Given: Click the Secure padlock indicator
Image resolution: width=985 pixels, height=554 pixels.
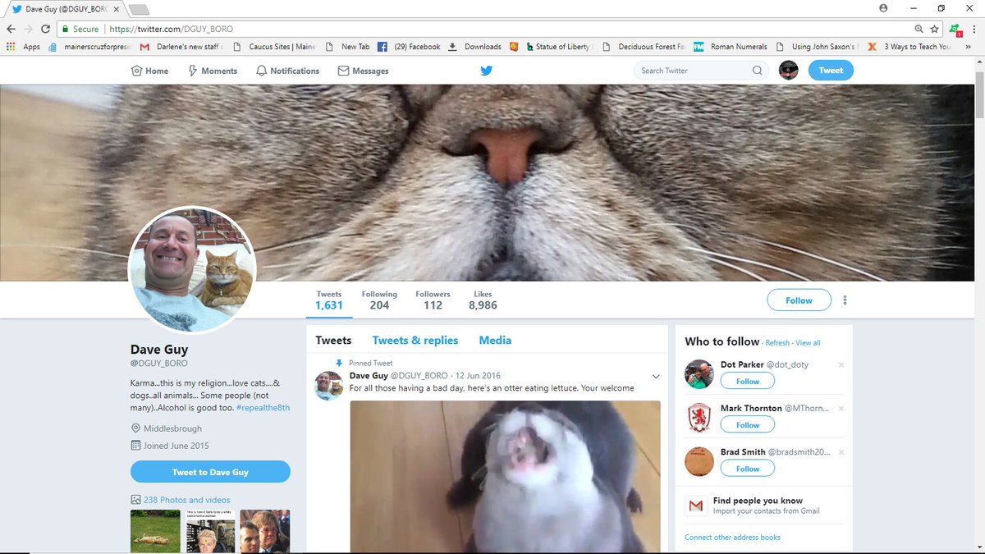Looking at the screenshot, I should (x=81, y=29).
